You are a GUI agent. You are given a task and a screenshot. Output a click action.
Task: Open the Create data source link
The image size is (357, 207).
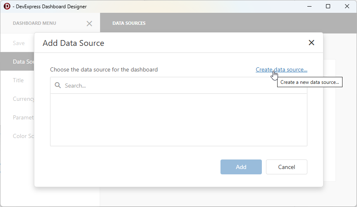(281, 69)
